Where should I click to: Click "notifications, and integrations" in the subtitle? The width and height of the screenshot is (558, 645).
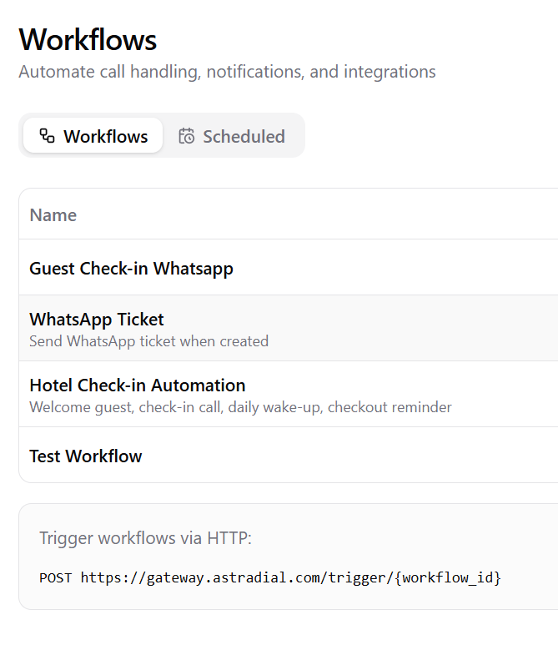(321, 72)
